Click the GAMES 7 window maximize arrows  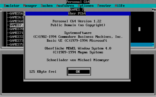(x=154, y=10)
